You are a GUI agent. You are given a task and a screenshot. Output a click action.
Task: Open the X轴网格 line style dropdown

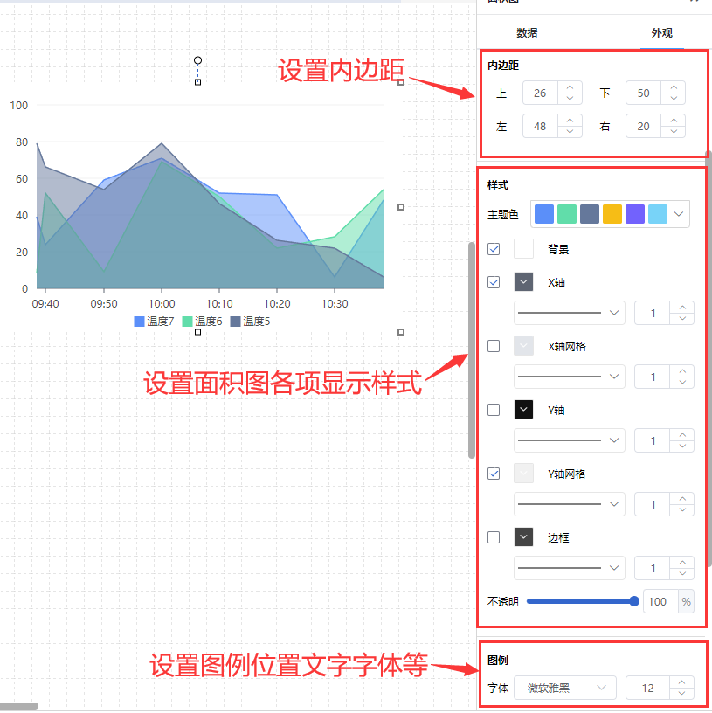point(570,377)
